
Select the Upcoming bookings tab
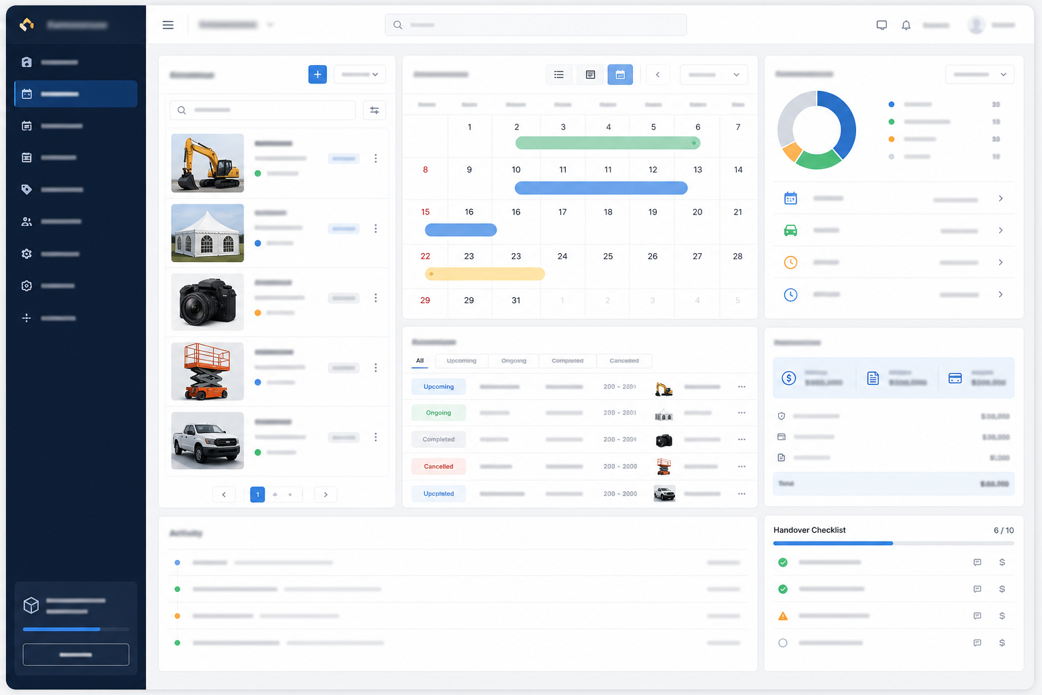coord(461,361)
